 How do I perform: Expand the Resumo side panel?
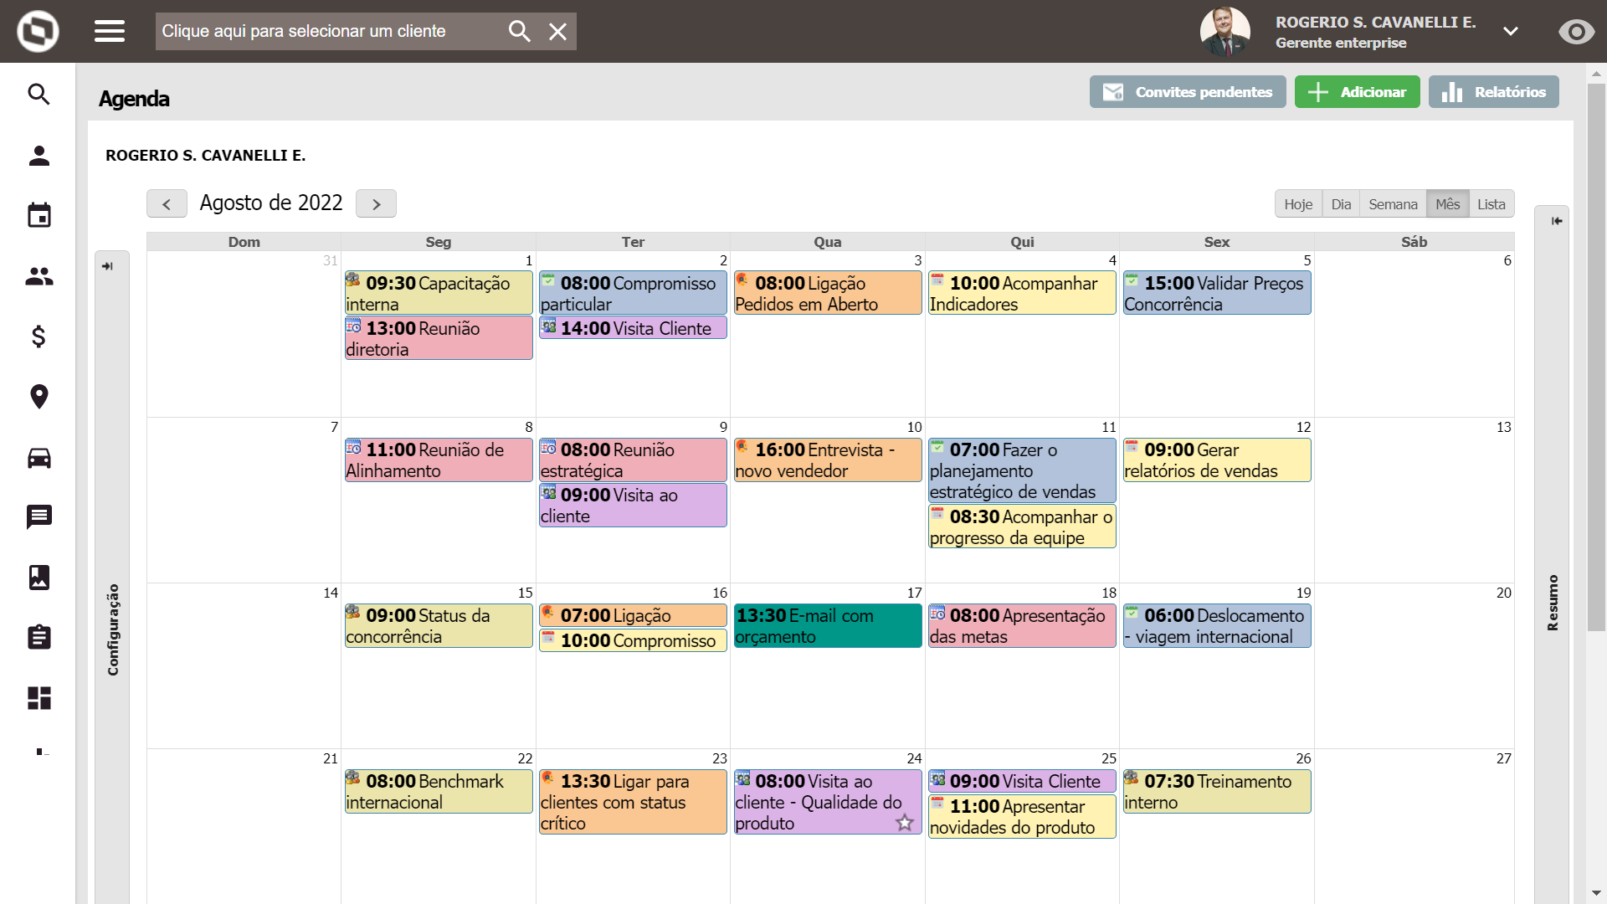coord(1556,221)
